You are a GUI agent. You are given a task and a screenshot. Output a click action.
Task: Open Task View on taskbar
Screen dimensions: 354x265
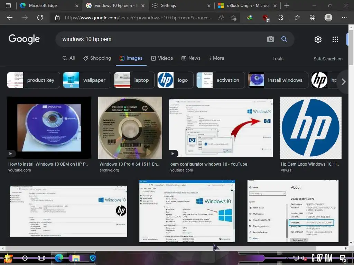coord(41,258)
